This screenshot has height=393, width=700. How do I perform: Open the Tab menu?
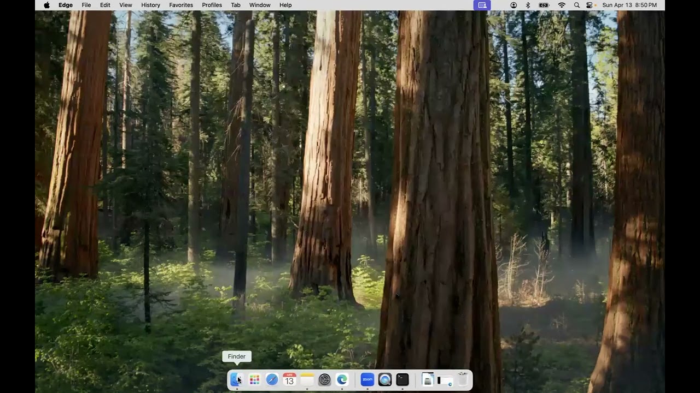coord(236,5)
